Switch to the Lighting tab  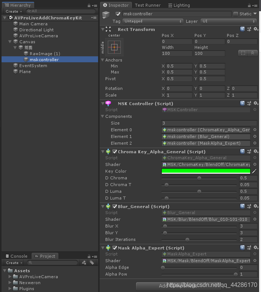coord(179,5)
